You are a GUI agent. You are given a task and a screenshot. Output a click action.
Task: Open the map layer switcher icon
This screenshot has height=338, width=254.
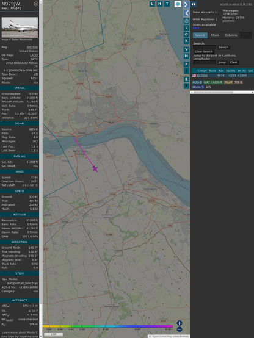[x=178, y=4]
